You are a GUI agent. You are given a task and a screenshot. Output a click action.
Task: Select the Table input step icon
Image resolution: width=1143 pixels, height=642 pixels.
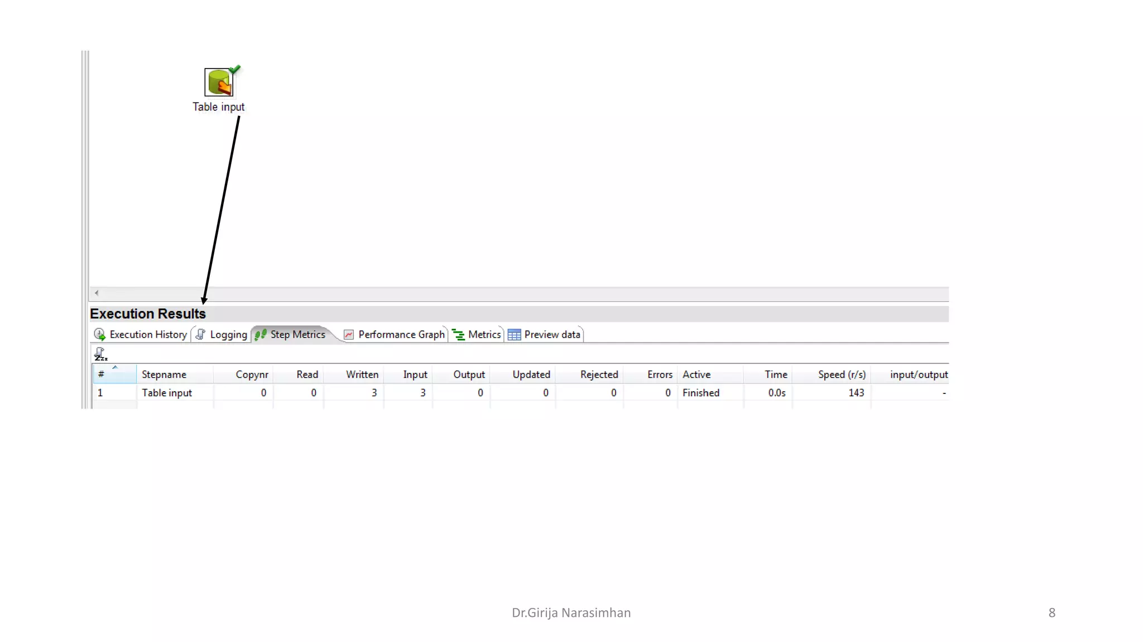(219, 82)
